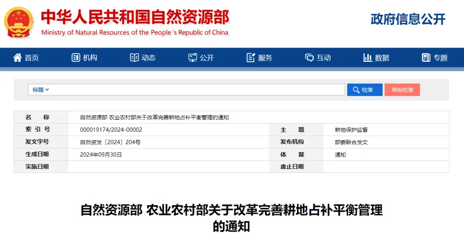Click the 专题 newspaper icon
The height and width of the screenshot is (239, 464).
426,57
